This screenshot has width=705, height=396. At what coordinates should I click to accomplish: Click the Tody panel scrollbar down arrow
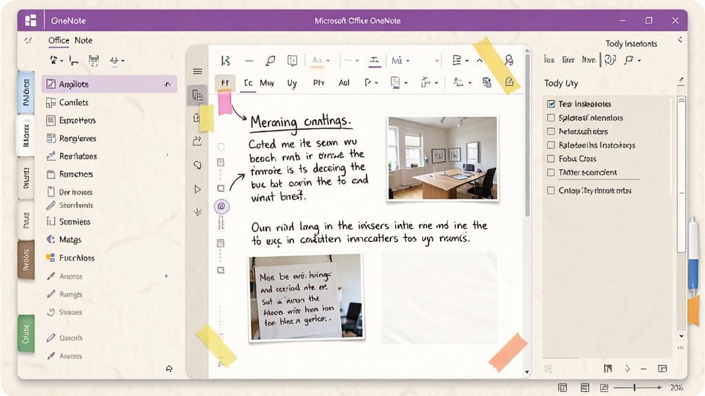pos(681,335)
